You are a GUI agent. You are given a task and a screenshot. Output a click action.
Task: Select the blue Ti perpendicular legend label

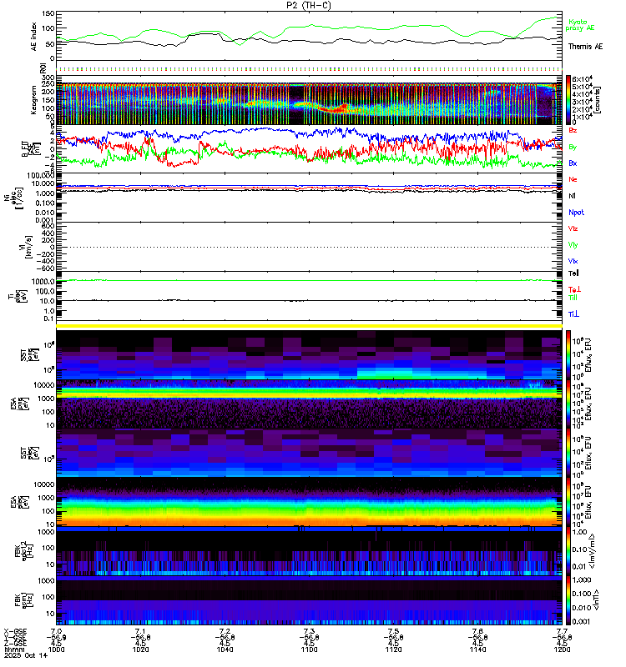tap(573, 314)
